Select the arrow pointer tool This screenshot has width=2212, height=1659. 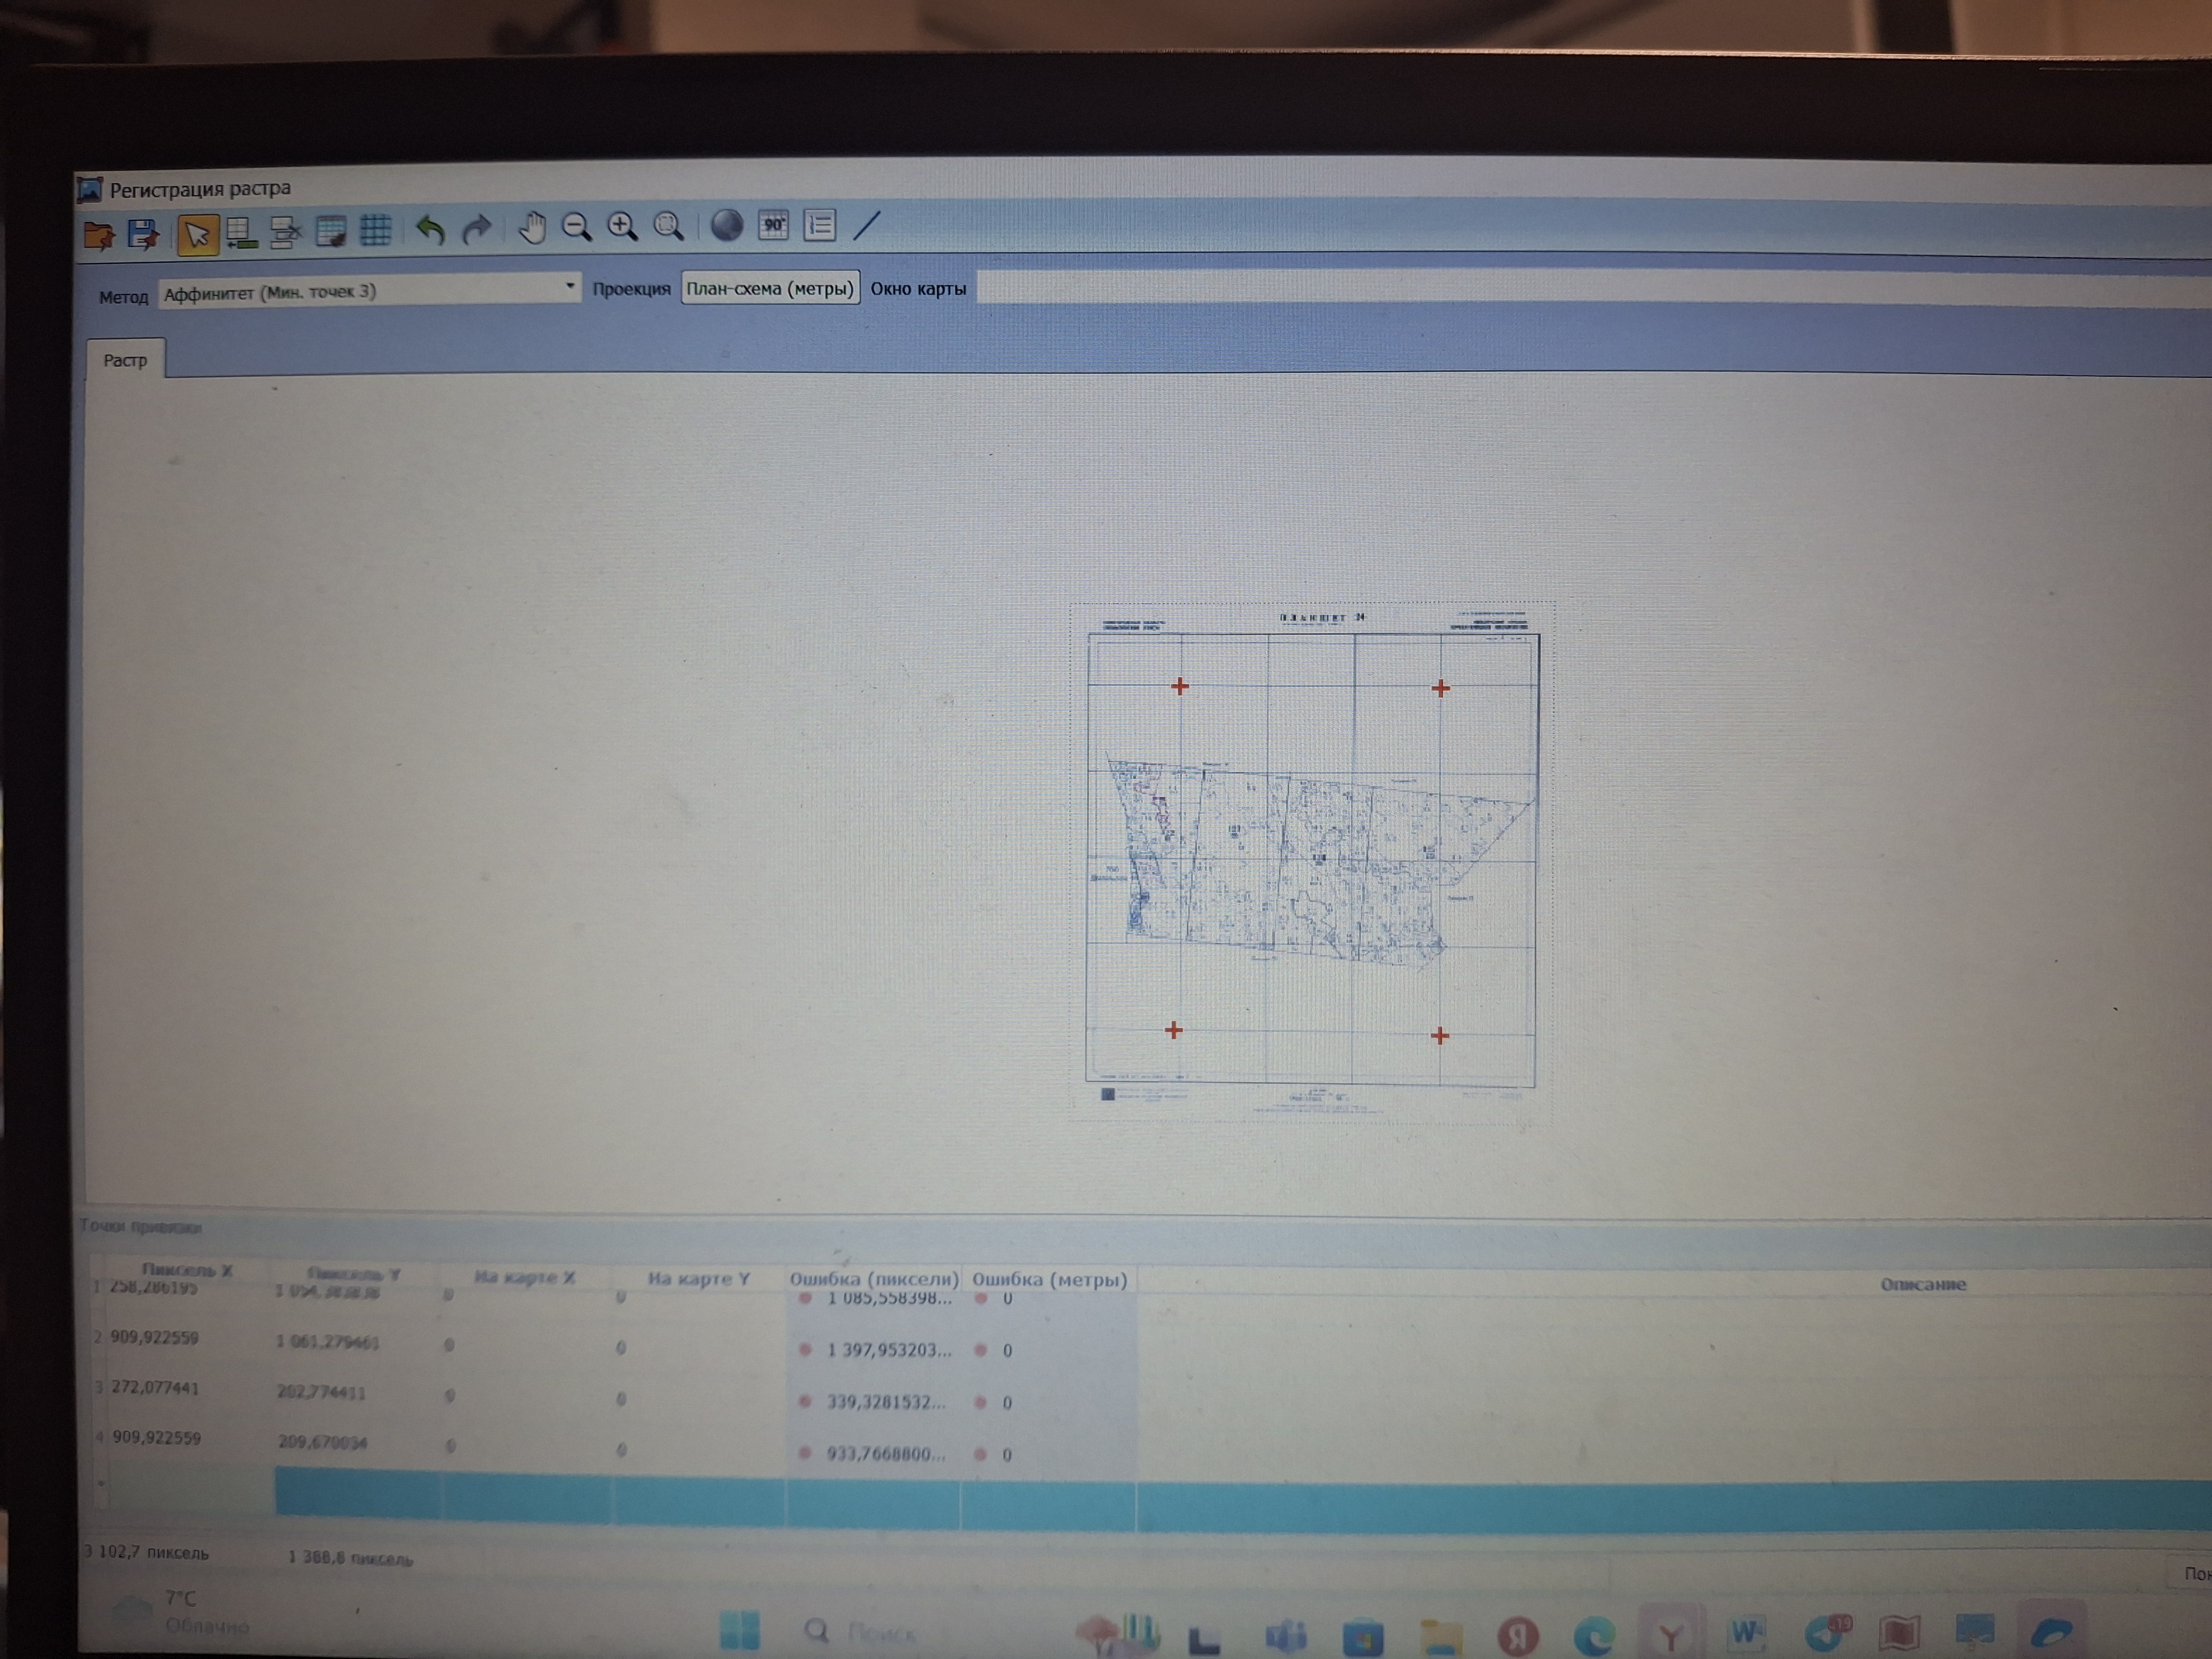coord(197,235)
